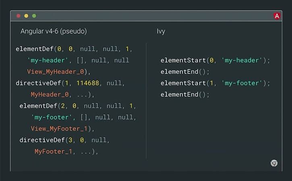Select the 'Ivy' column heading
This screenshot has height=181, width=292.
(x=161, y=31)
